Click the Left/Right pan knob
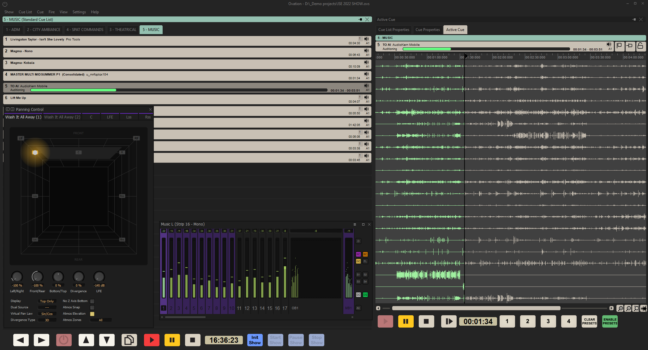The height and width of the screenshot is (350, 648). click(17, 277)
